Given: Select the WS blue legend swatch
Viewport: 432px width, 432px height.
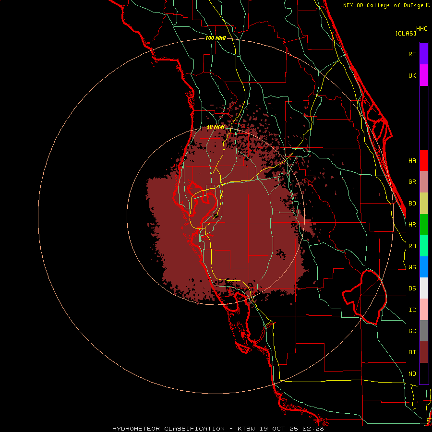Looking at the screenshot, I should [x=424, y=267].
